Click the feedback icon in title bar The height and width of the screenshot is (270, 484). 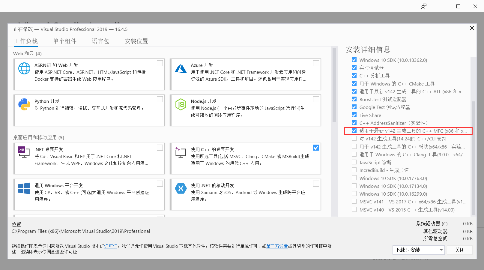424,6
